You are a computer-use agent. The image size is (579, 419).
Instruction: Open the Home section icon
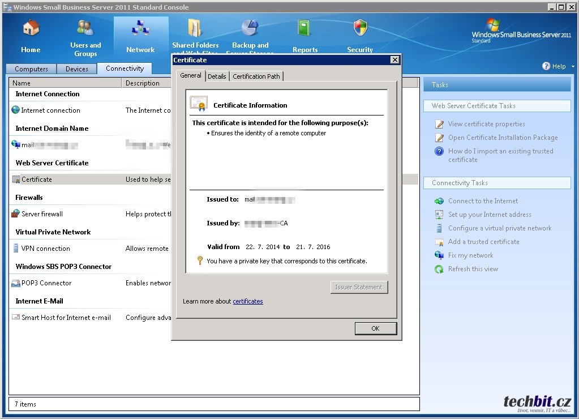(31, 36)
